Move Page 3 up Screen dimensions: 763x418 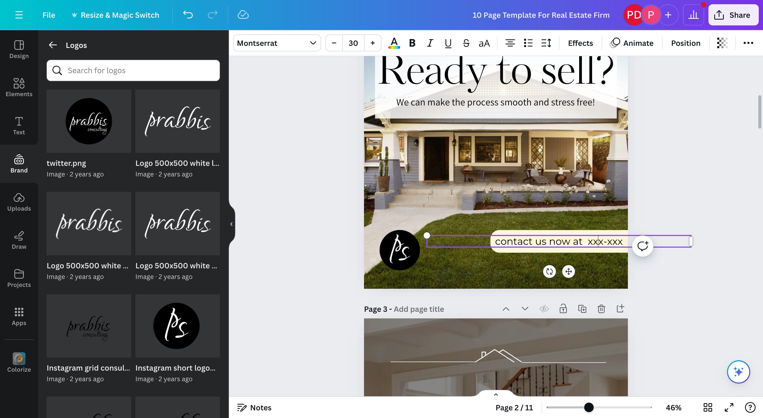[506, 309]
